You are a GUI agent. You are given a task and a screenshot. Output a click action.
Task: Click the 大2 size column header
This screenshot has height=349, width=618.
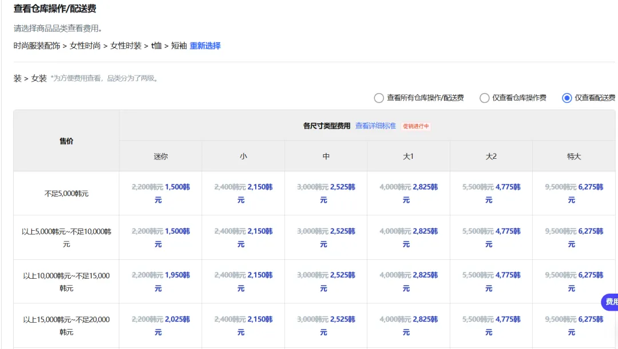[x=491, y=156]
